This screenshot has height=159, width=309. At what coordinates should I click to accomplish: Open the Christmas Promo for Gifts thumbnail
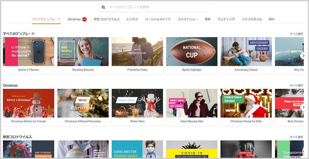[246, 103]
